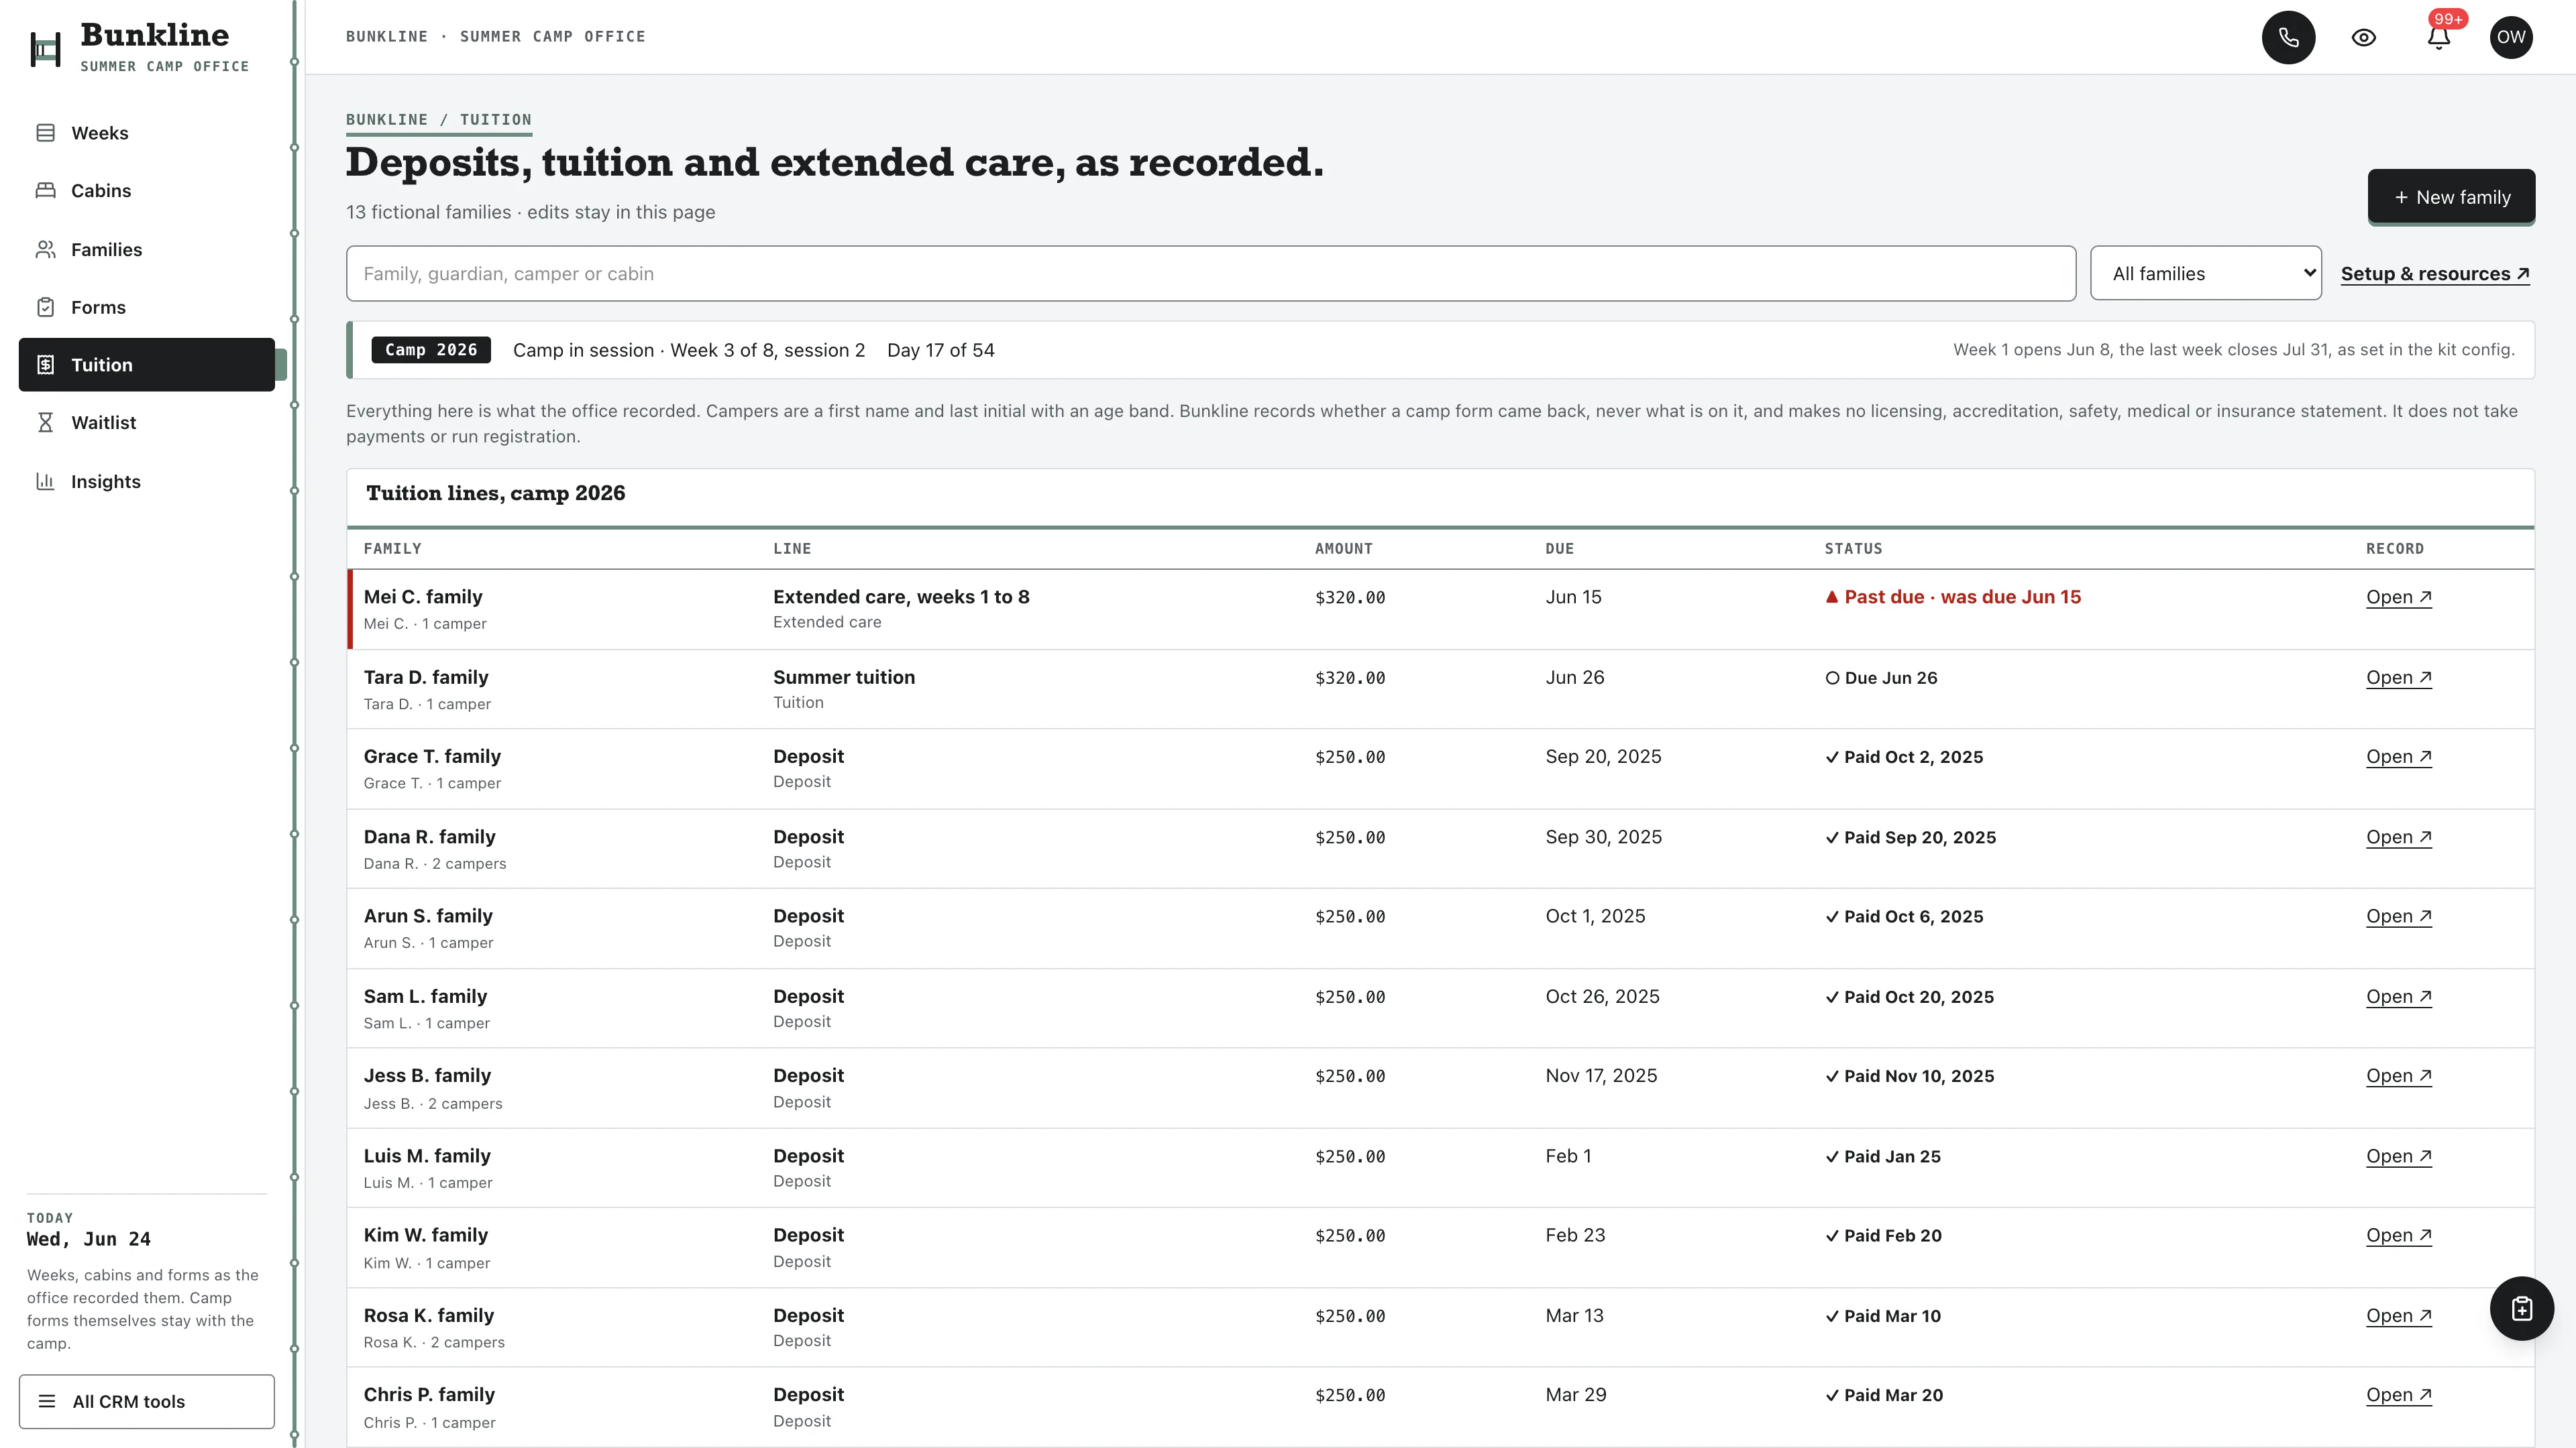The image size is (2576, 1448).
Task: Open Kim W. family record
Action: pyautogui.click(x=2398, y=1235)
